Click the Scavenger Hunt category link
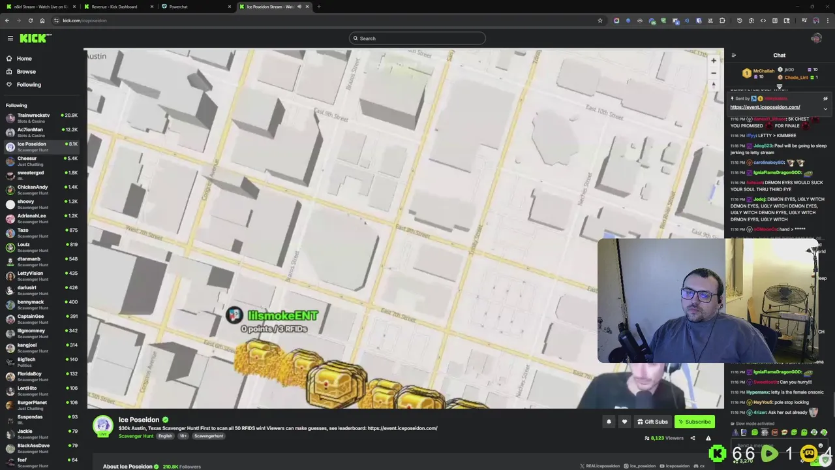The height and width of the screenshot is (470, 835). tap(136, 436)
